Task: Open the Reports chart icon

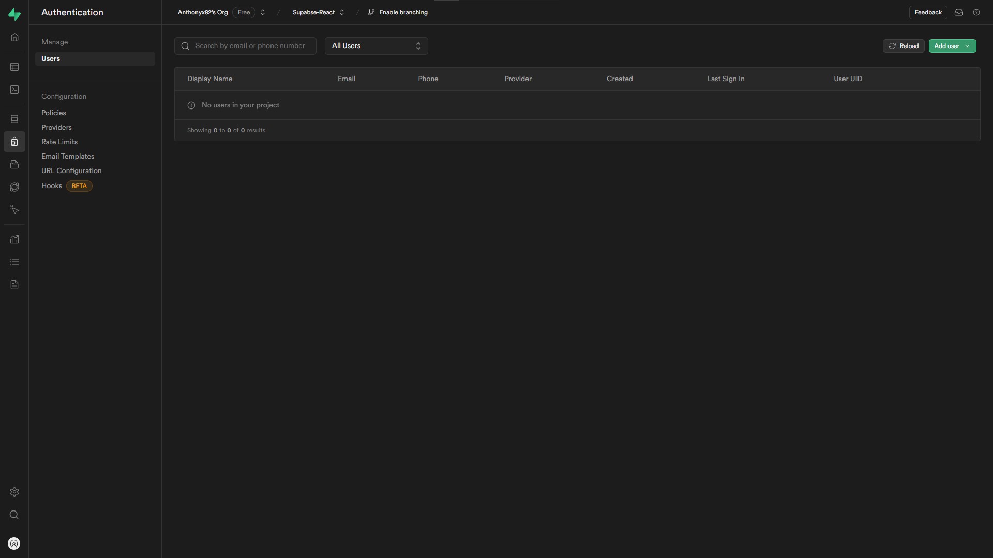Action: pyautogui.click(x=14, y=239)
